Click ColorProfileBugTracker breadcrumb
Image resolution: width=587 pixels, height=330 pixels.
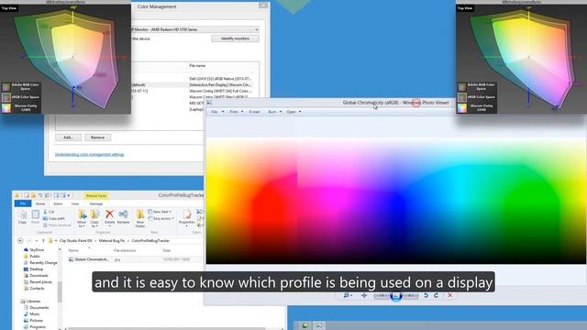tap(150, 241)
